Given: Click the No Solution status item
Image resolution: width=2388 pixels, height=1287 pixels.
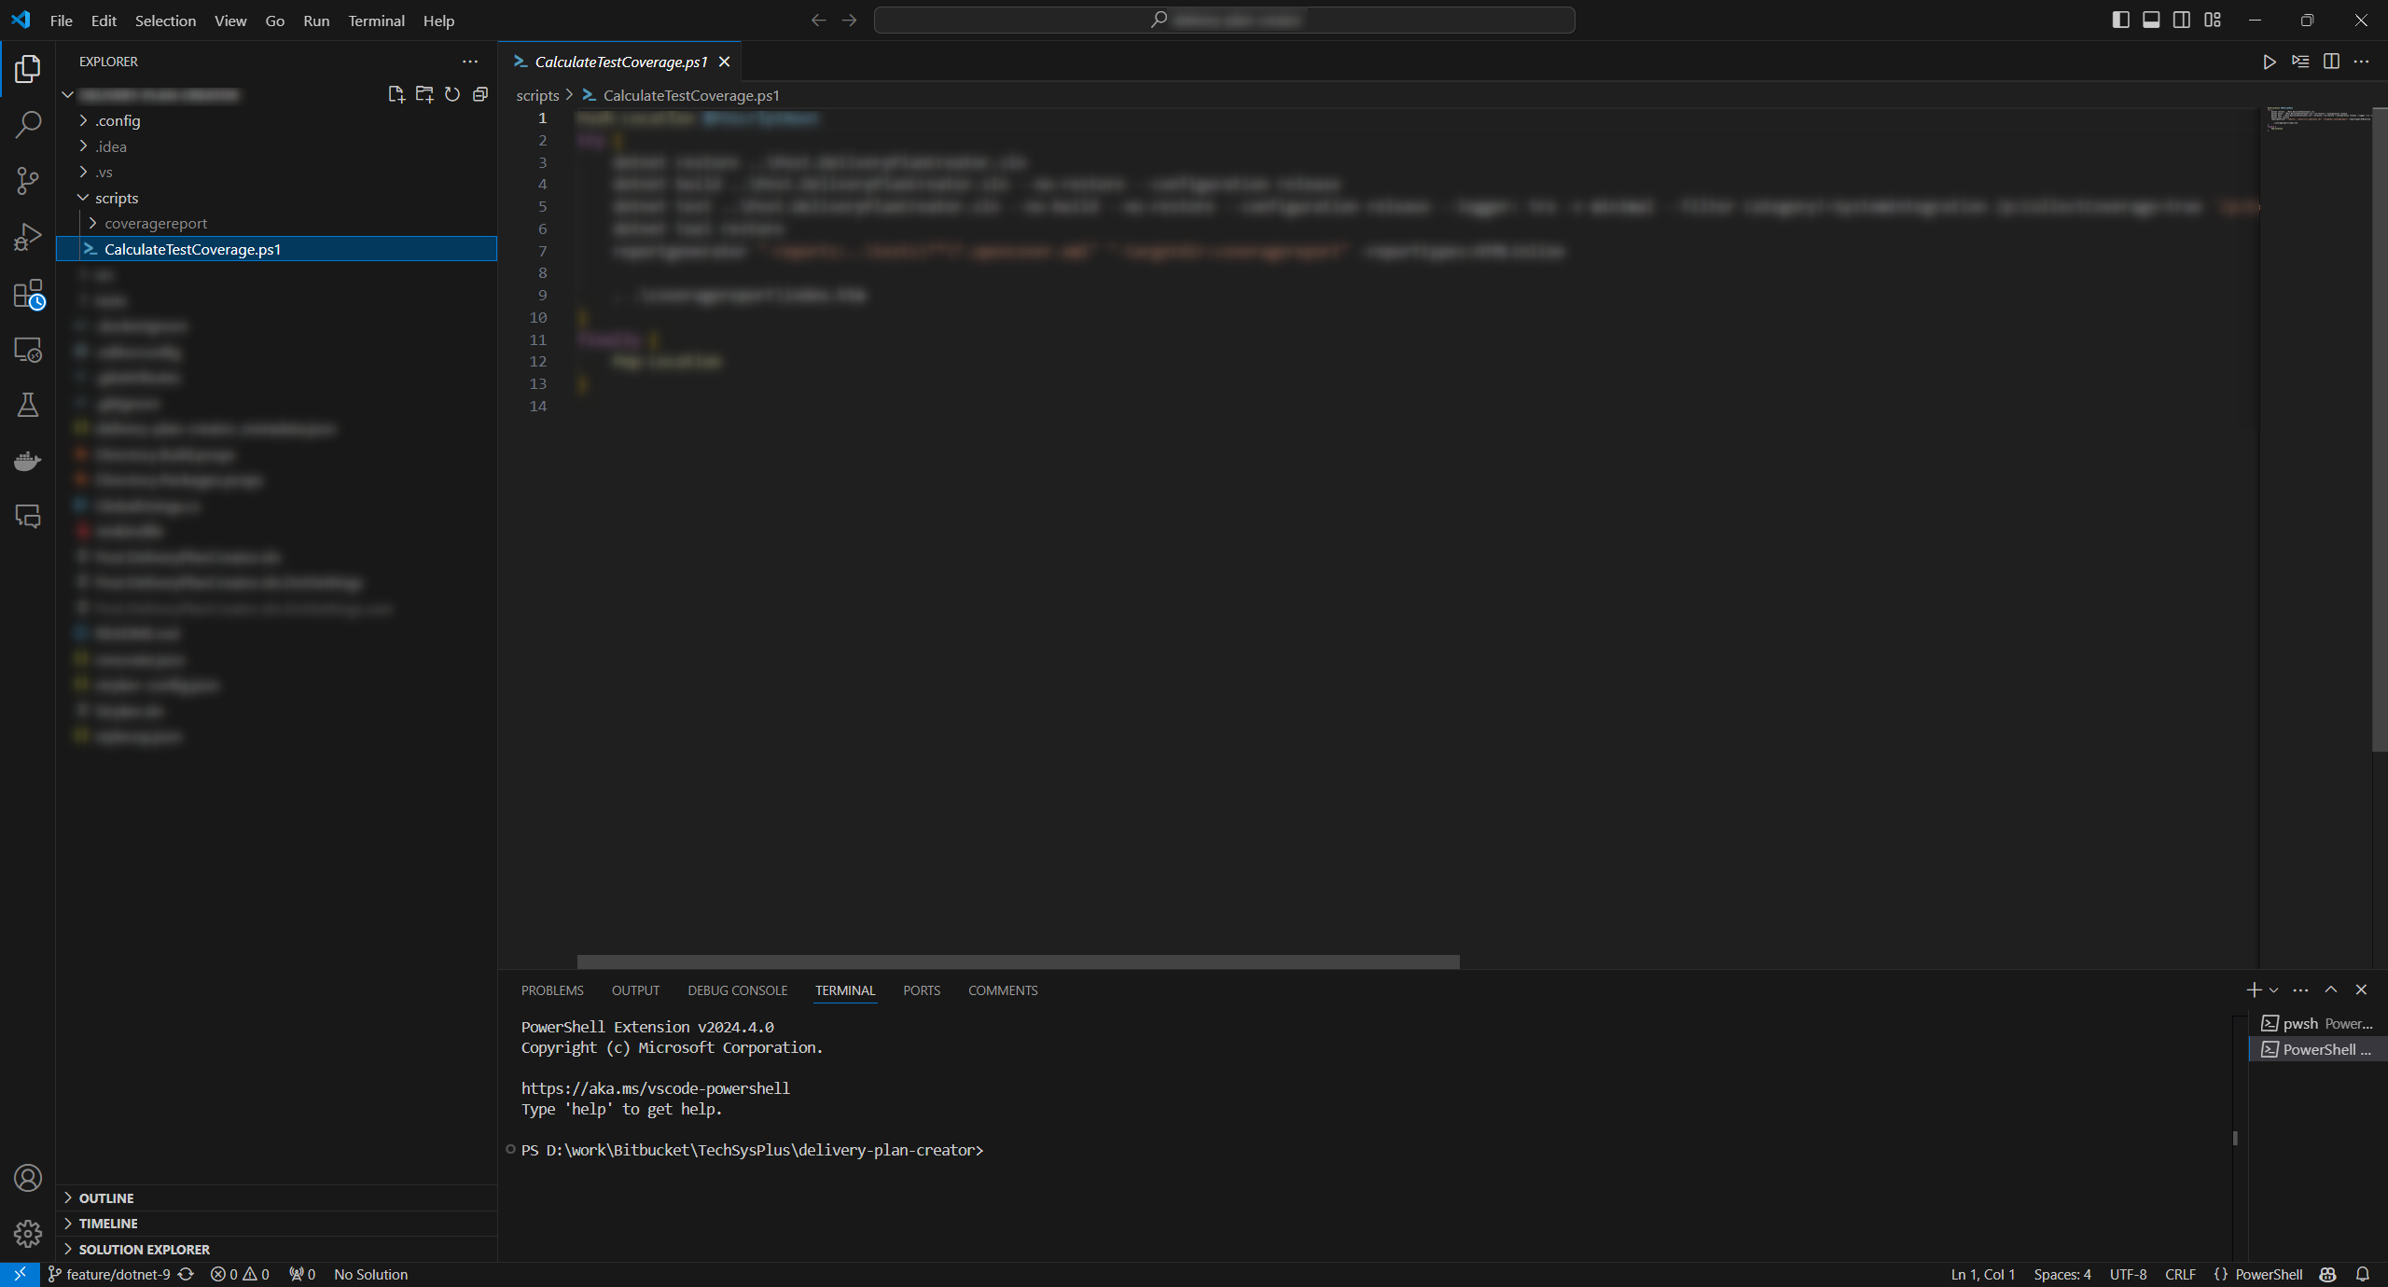Looking at the screenshot, I should pos(370,1275).
